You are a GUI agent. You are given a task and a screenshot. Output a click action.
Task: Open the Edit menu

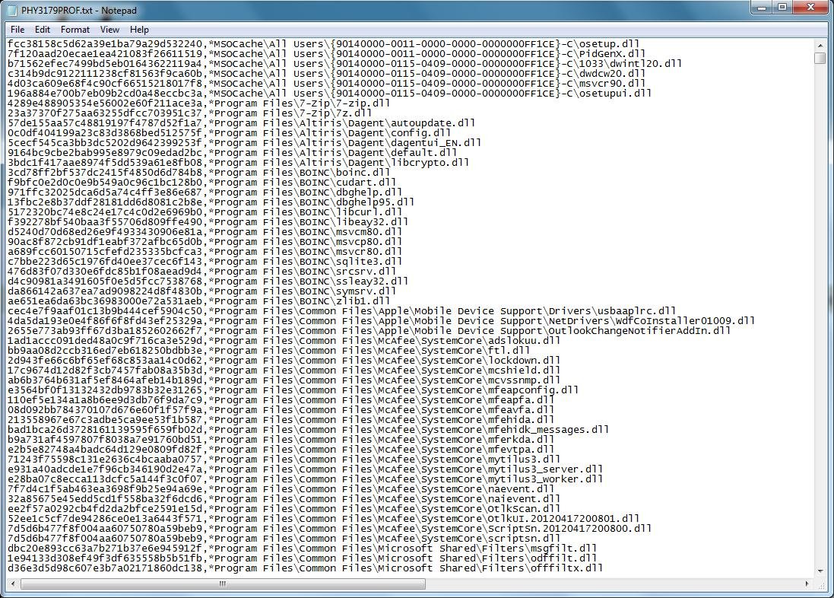point(42,29)
